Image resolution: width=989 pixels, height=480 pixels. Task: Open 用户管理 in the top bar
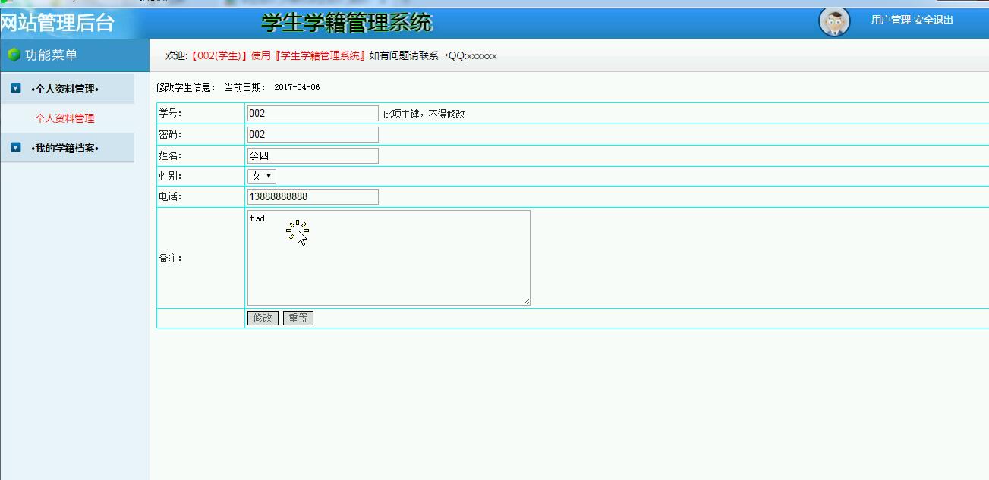pos(890,20)
